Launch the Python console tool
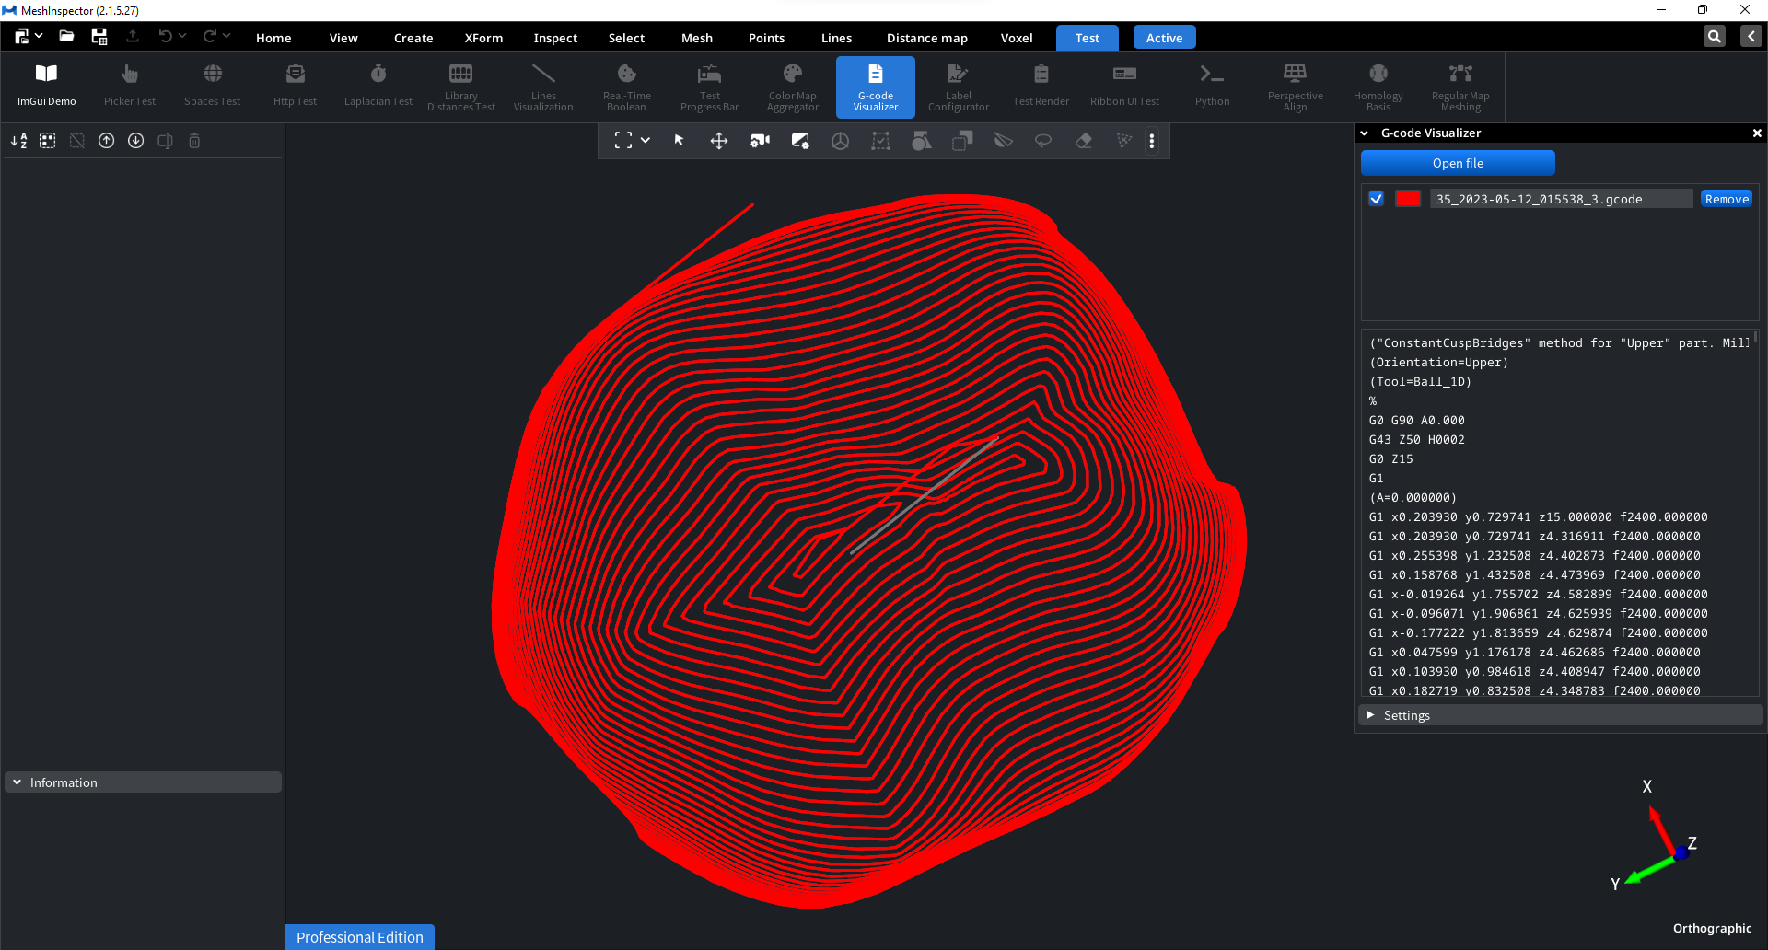This screenshot has width=1768, height=950. 1212,87
